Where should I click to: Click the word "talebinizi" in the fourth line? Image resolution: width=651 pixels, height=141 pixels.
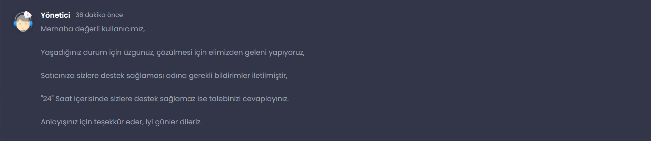(225, 98)
